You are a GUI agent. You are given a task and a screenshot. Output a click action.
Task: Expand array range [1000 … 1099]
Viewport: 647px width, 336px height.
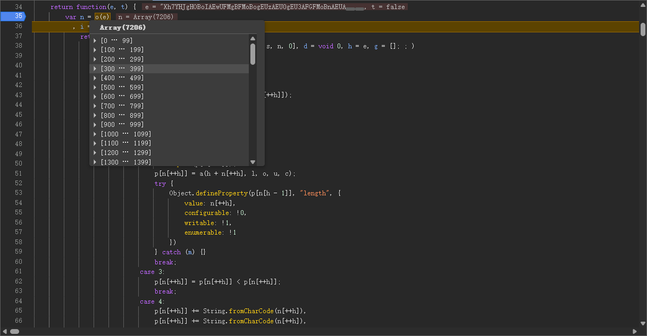pos(95,134)
